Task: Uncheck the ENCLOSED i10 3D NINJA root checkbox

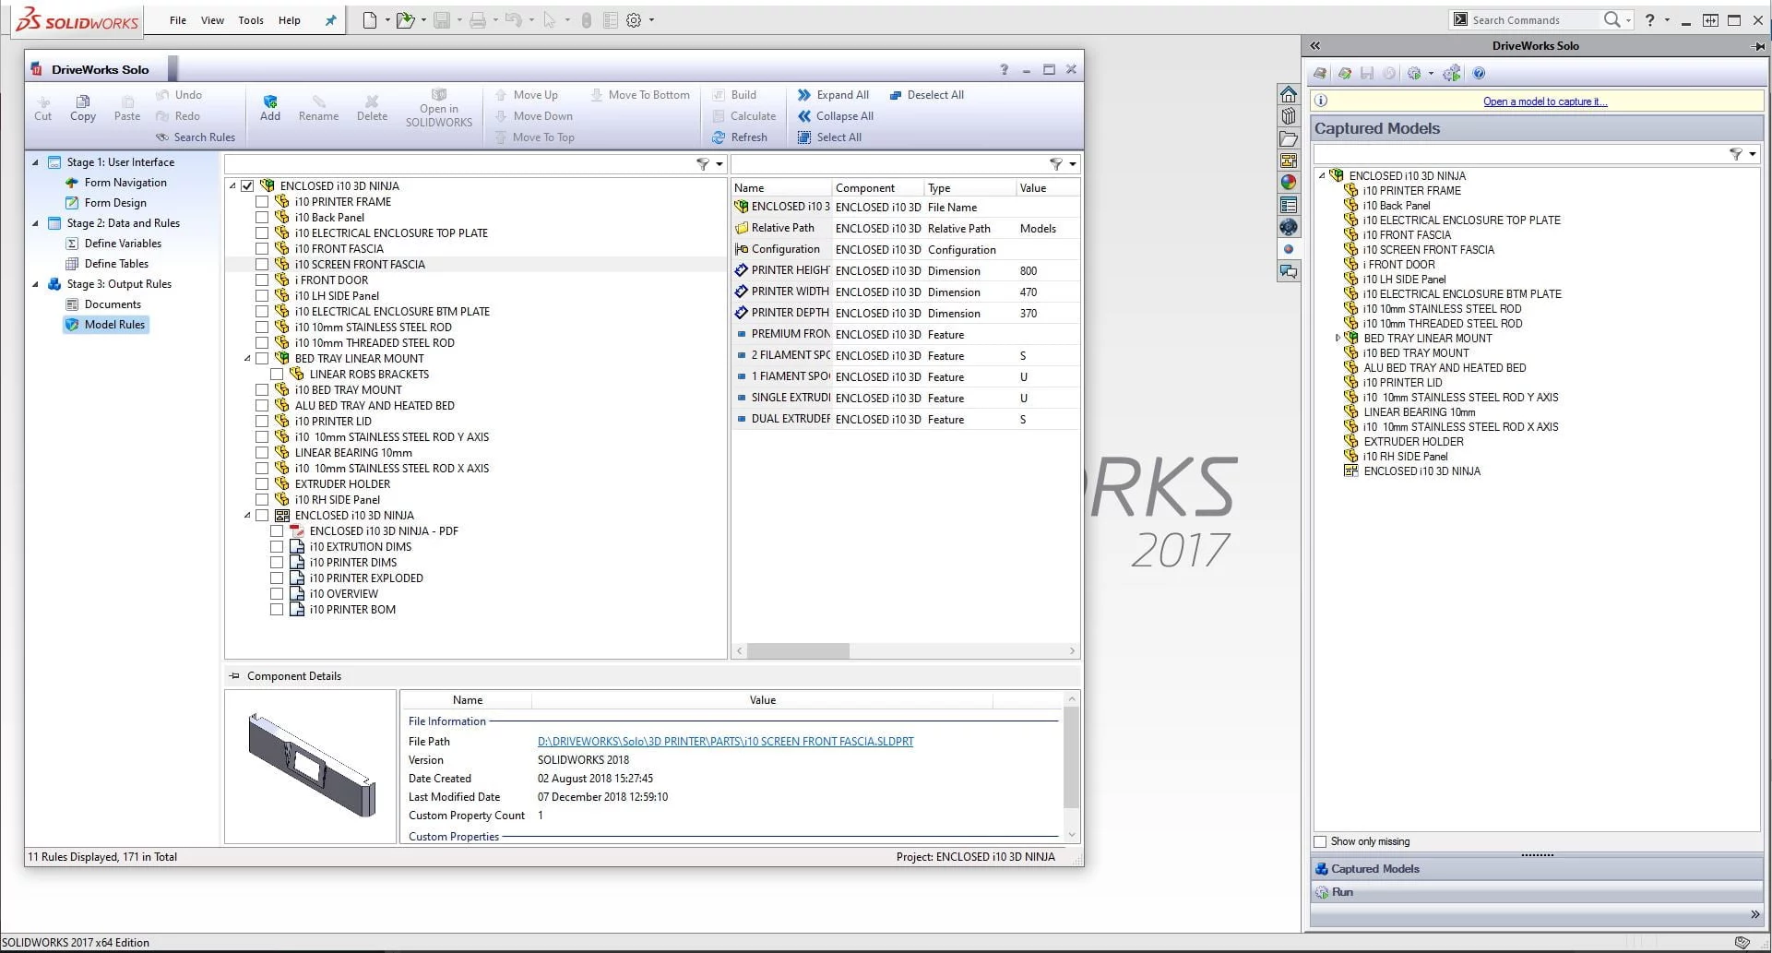Action: coord(247,185)
